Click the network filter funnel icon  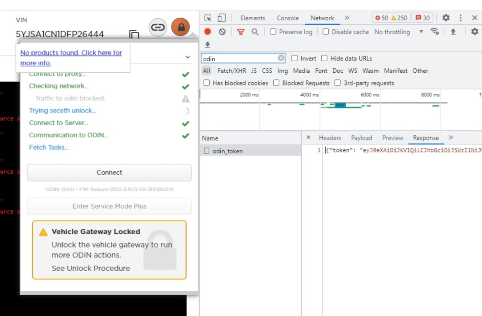click(241, 32)
